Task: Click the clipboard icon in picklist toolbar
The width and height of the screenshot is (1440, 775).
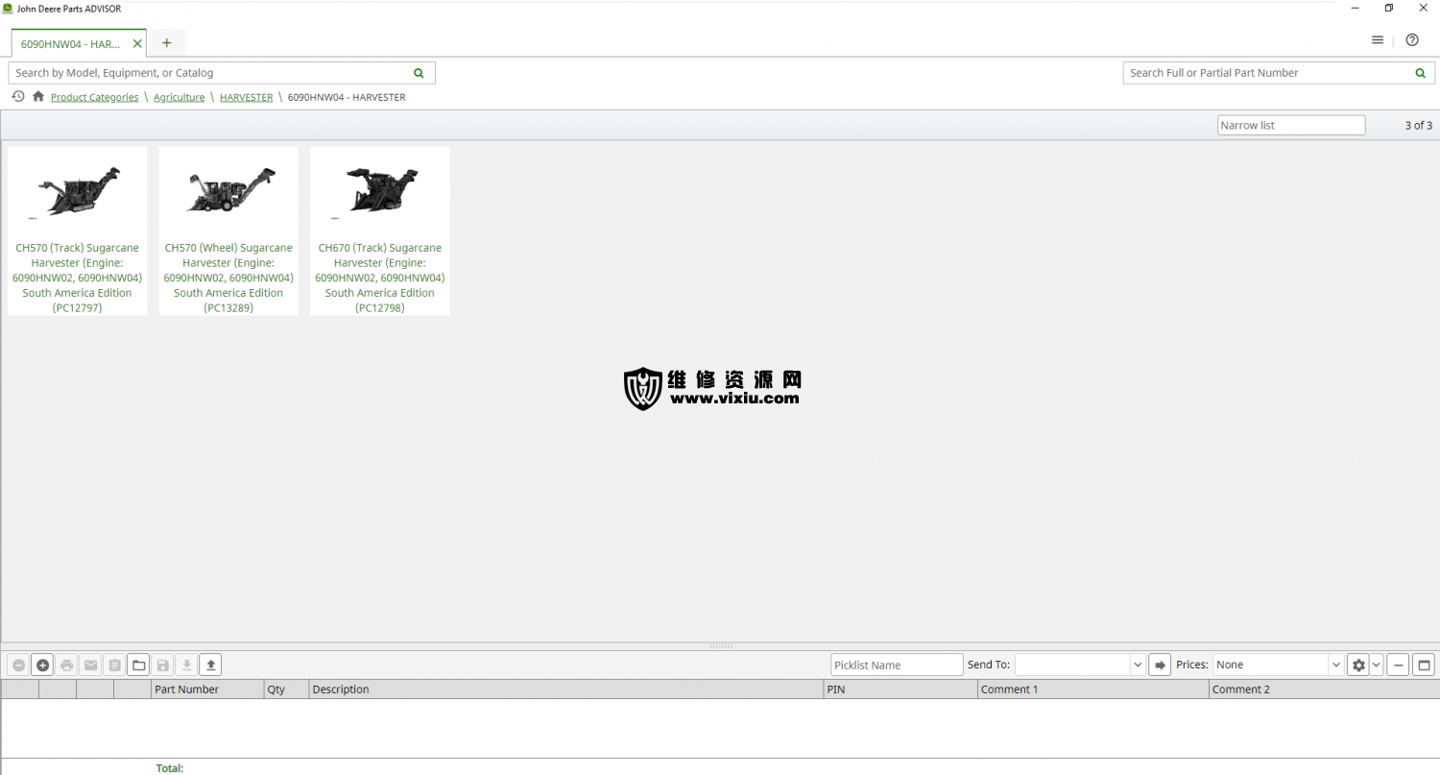Action: 114,665
